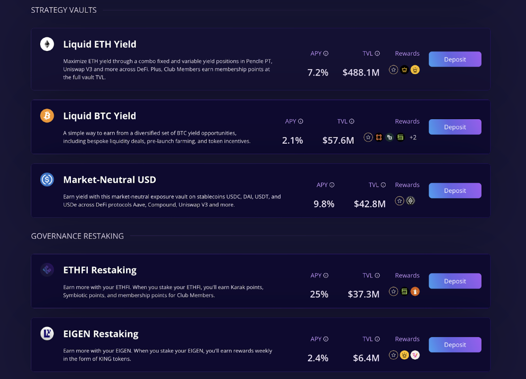Select the Bitcoin icon on Liquid BTC Yield
This screenshot has height=379, width=526.
point(47,116)
